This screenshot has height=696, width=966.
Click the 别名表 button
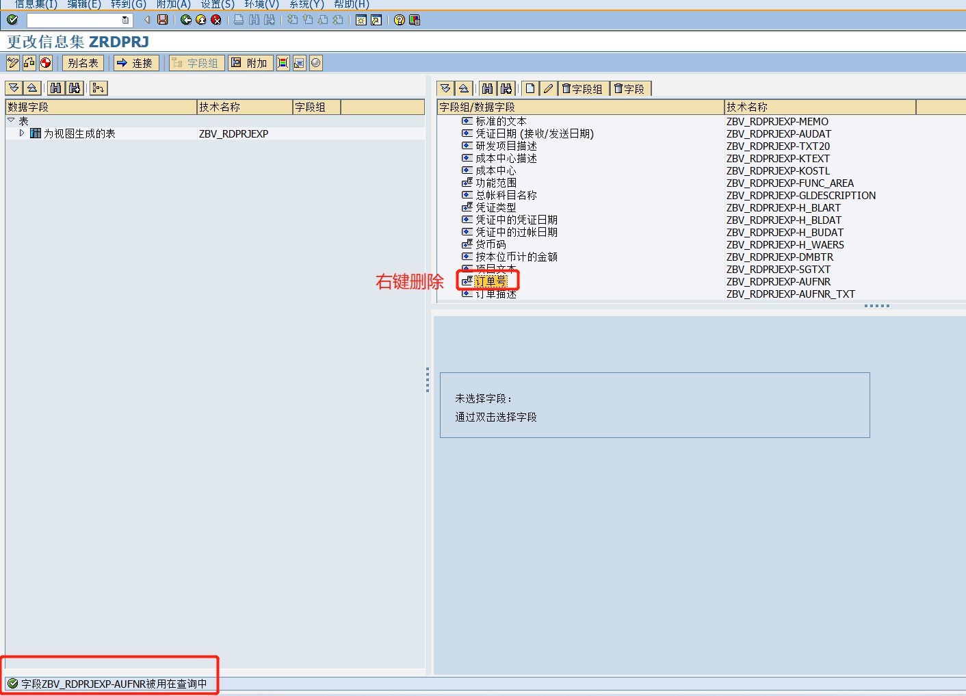[83, 62]
